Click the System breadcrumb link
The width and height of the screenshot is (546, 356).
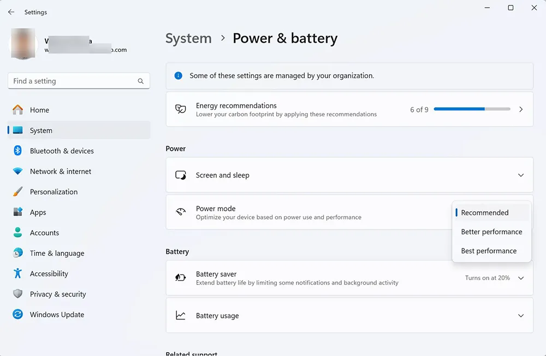[x=188, y=38]
